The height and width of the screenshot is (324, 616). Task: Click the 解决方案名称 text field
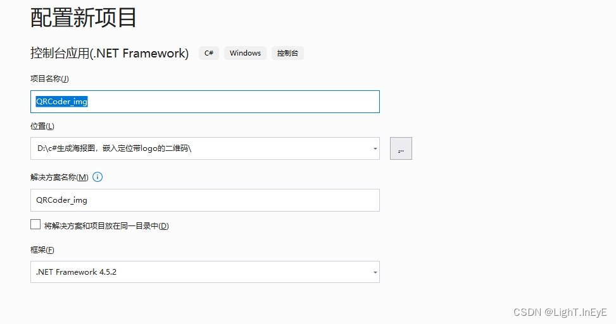(205, 200)
